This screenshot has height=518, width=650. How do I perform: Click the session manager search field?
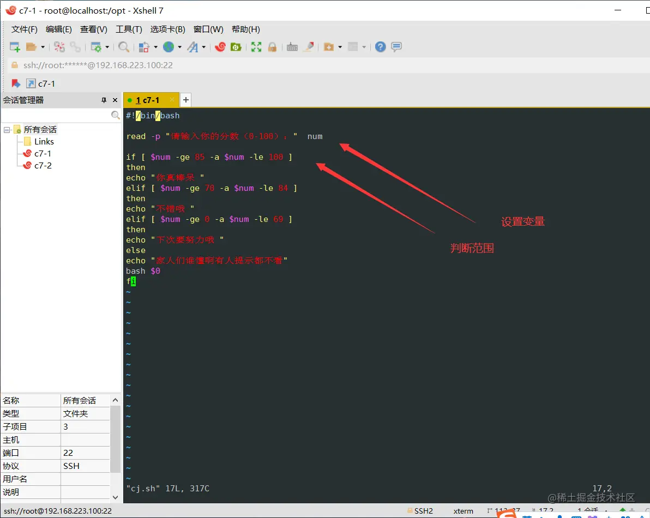coord(56,115)
